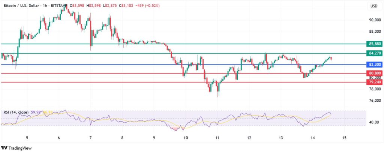Select the red 79,240 price label
Viewport: 384px width, 152px height.
[x=375, y=82]
